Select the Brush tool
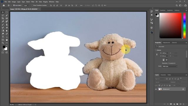 coord(3,24)
